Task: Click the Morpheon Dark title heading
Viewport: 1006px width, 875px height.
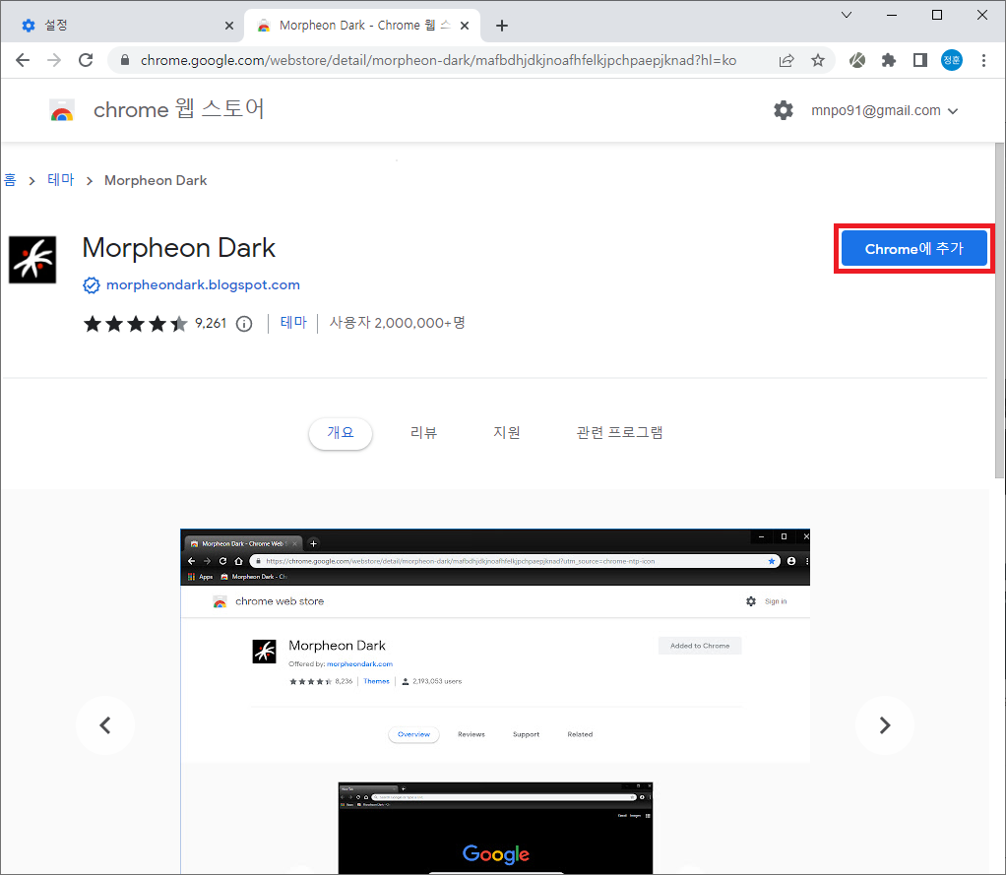Action: pyautogui.click(x=178, y=248)
